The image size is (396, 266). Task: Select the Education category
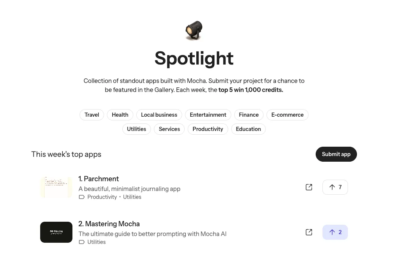248,129
